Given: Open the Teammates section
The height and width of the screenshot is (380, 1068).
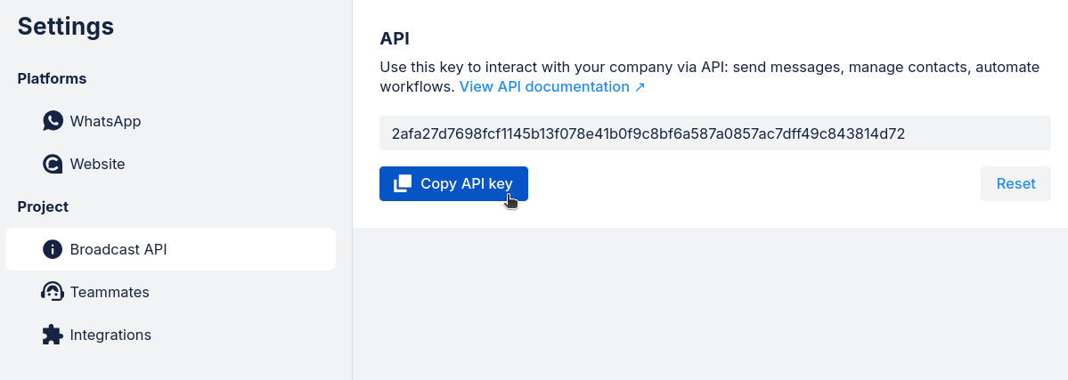Looking at the screenshot, I should coord(110,292).
